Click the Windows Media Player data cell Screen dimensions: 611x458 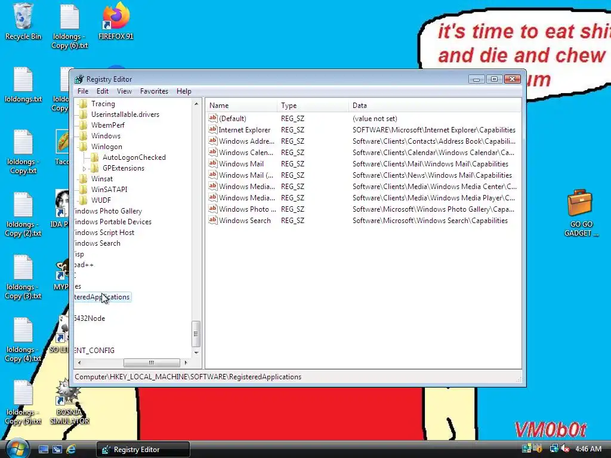pyautogui.click(x=434, y=198)
